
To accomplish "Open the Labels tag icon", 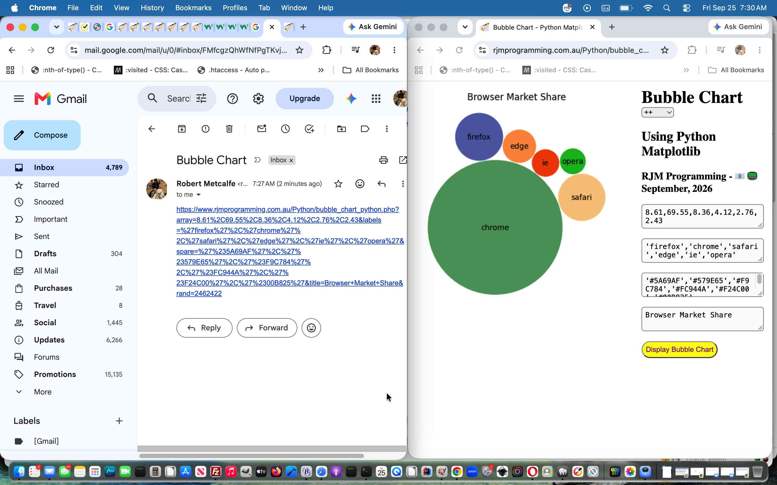I will pos(365,129).
